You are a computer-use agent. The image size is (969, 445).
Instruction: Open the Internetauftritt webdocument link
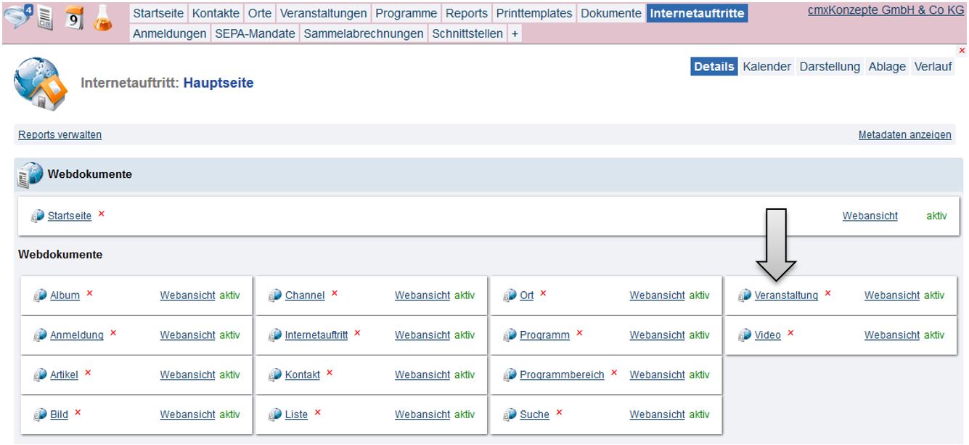coord(316,335)
